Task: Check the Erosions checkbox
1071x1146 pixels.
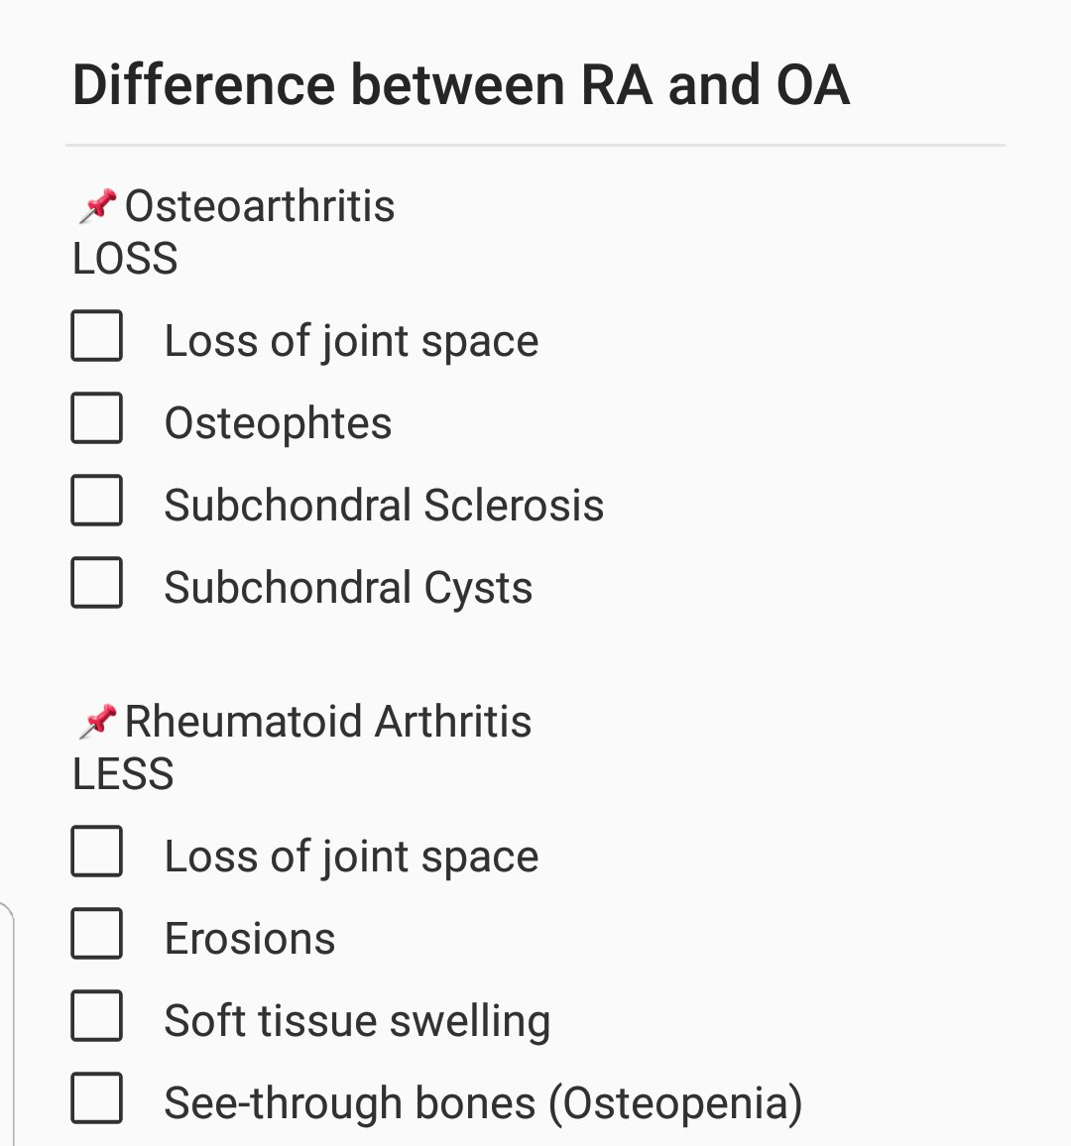Action: (x=96, y=933)
